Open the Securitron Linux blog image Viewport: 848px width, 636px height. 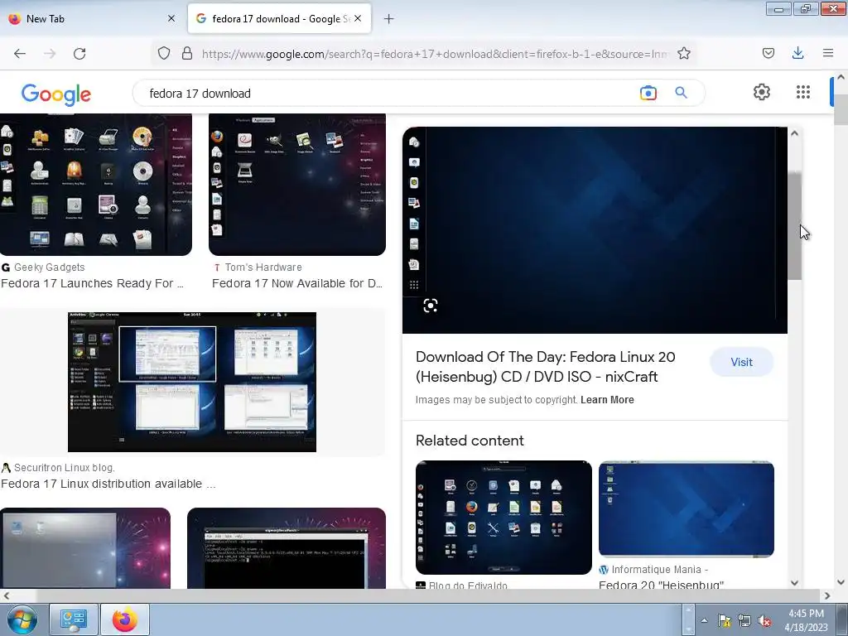pyautogui.click(x=192, y=382)
